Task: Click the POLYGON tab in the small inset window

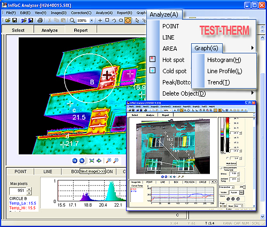Action: (190, 182)
